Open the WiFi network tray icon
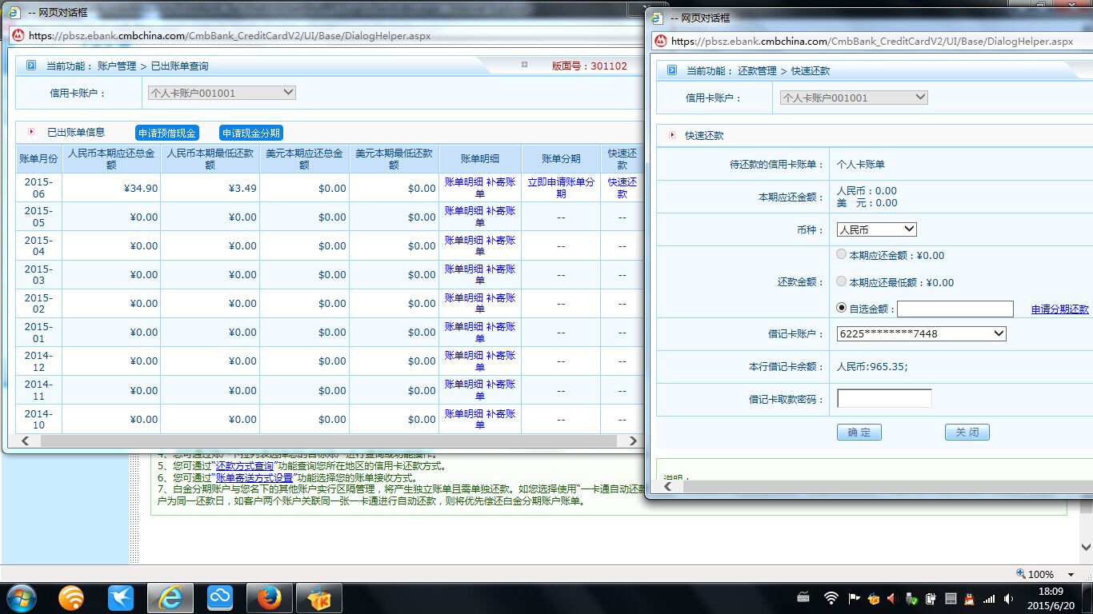The image size is (1093, 614). click(x=831, y=597)
